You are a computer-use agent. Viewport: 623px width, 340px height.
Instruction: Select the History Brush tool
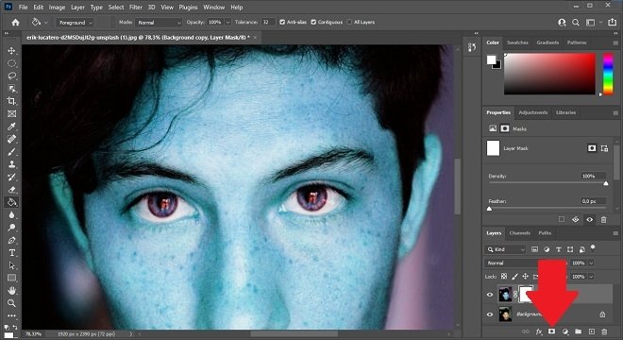[11, 177]
